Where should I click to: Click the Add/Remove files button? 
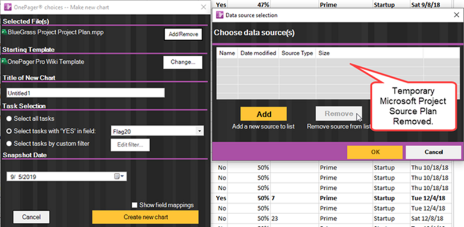click(x=183, y=34)
